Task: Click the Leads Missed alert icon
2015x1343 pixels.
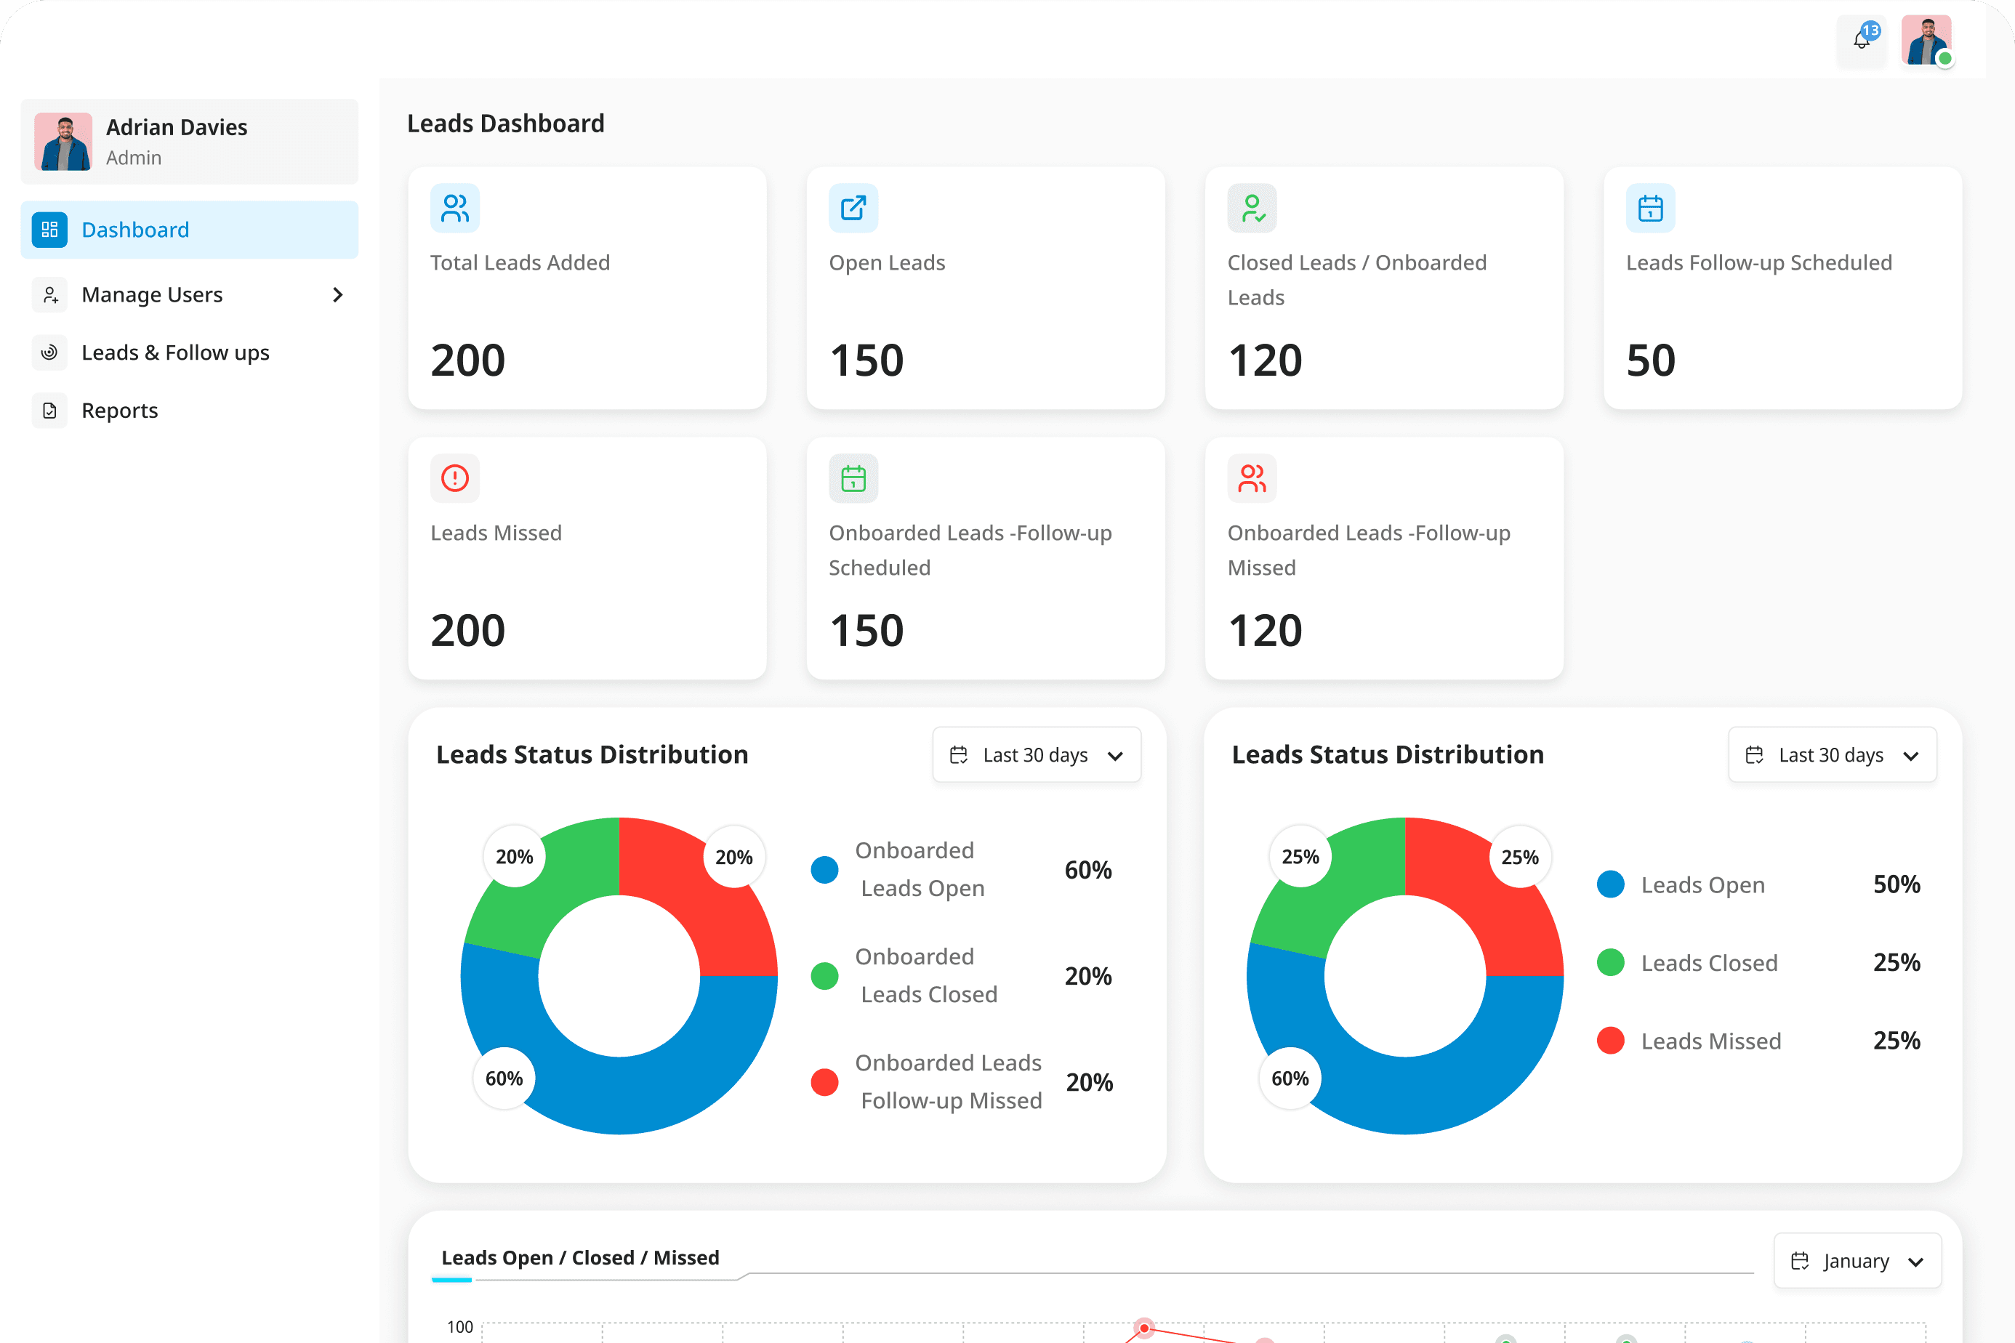Action: click(455, 478)
